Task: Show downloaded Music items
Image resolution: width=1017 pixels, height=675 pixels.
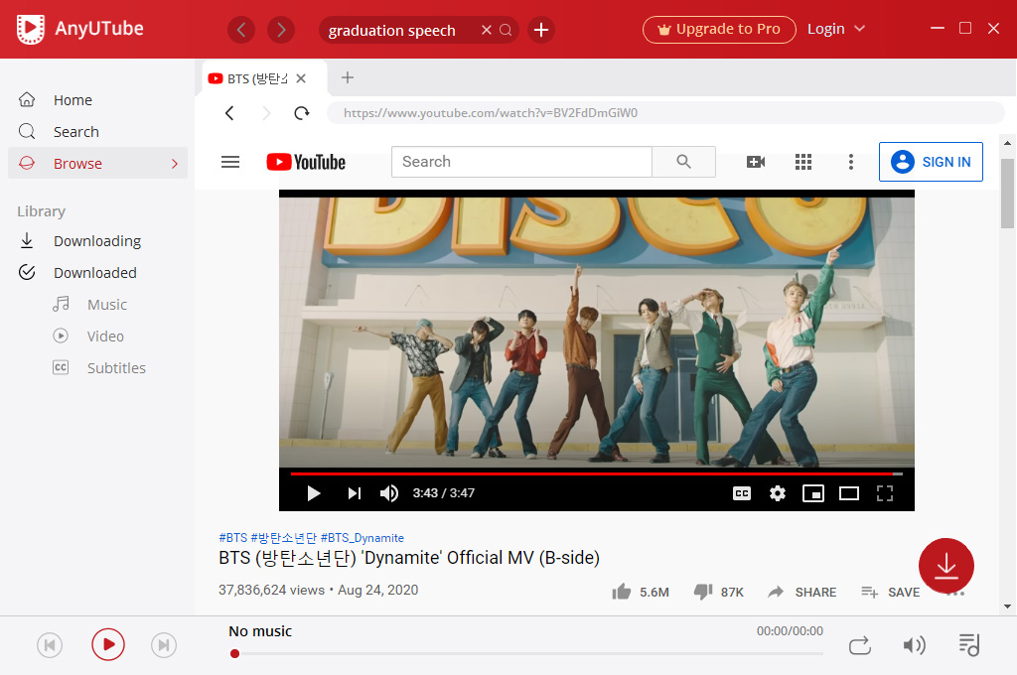Action: click(x=107, y=304)
